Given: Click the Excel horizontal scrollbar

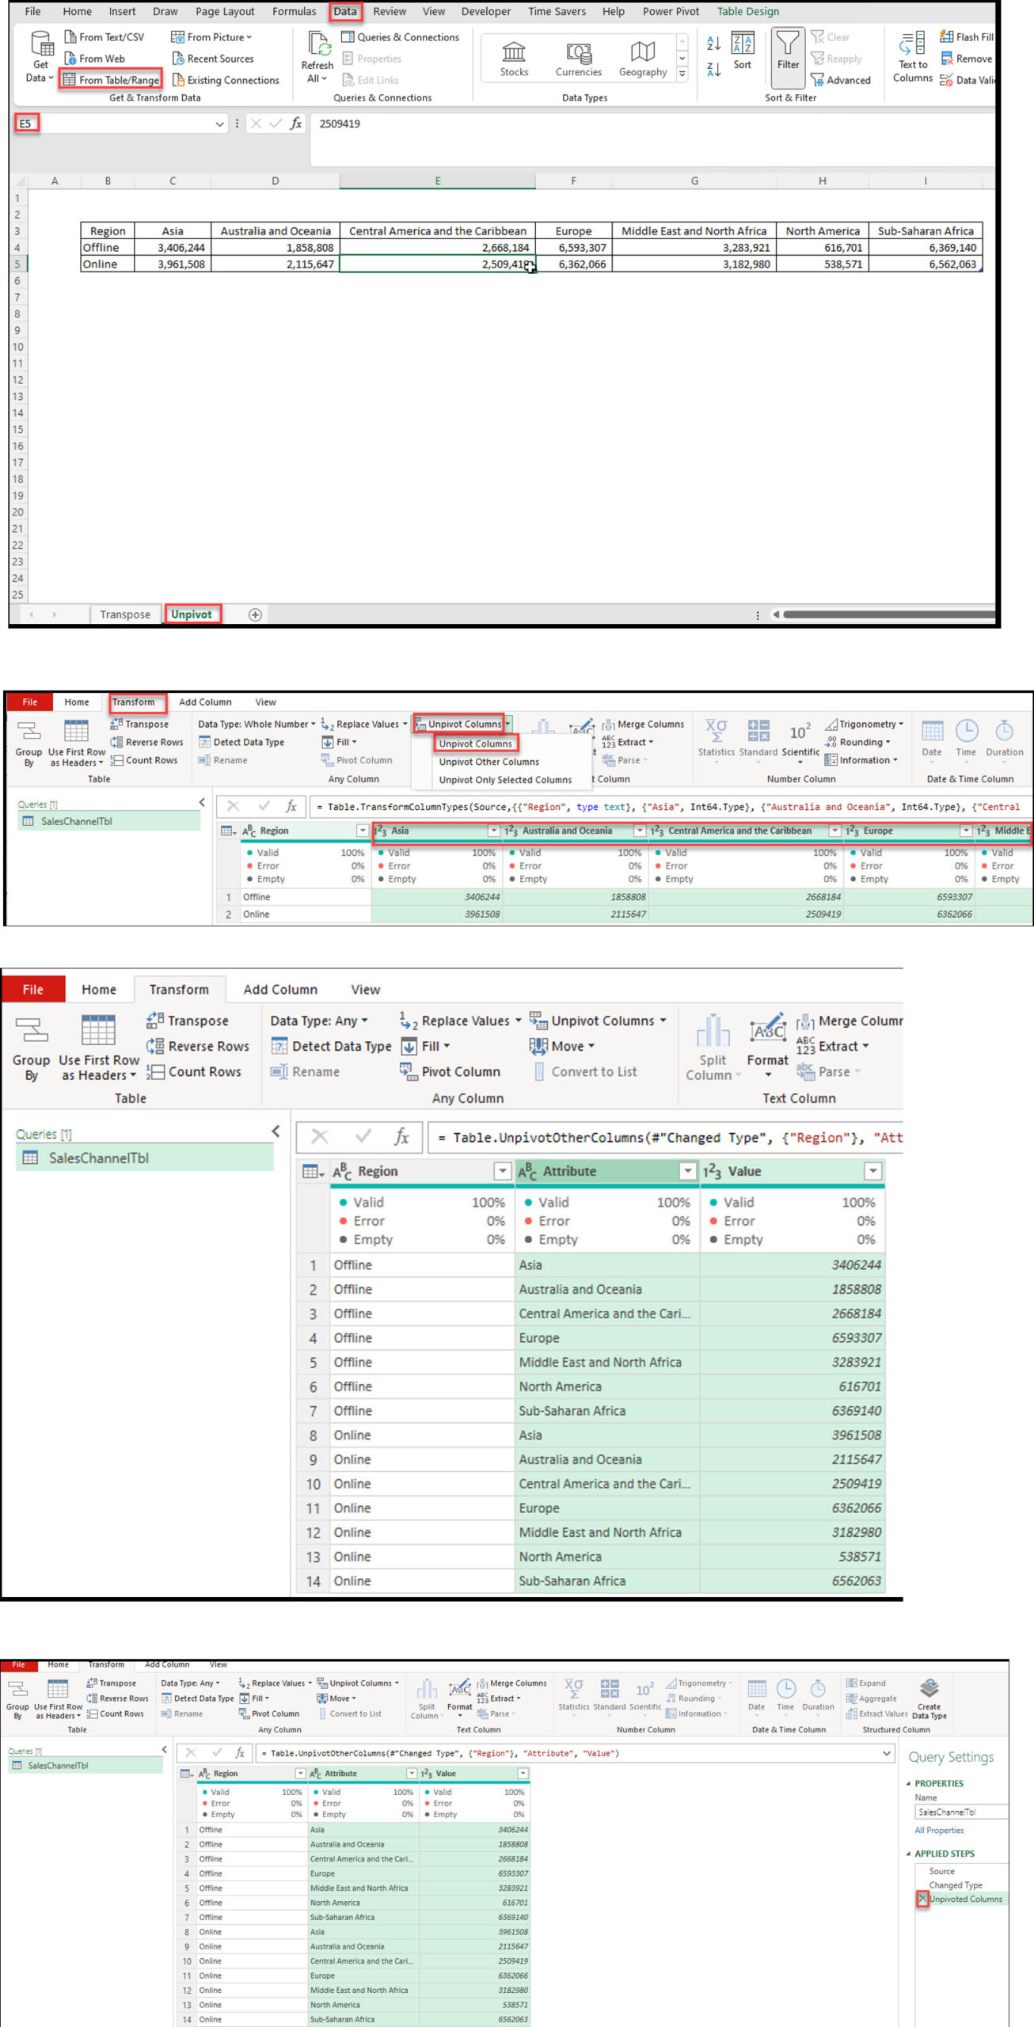Looking at the screenshot, I should coord(888,614).
